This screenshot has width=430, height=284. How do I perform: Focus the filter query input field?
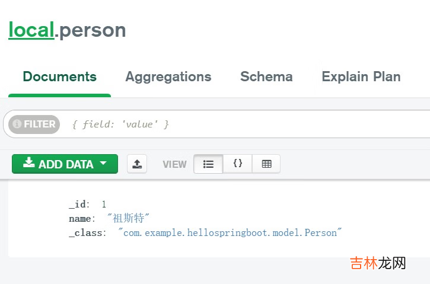coord(237,125)
